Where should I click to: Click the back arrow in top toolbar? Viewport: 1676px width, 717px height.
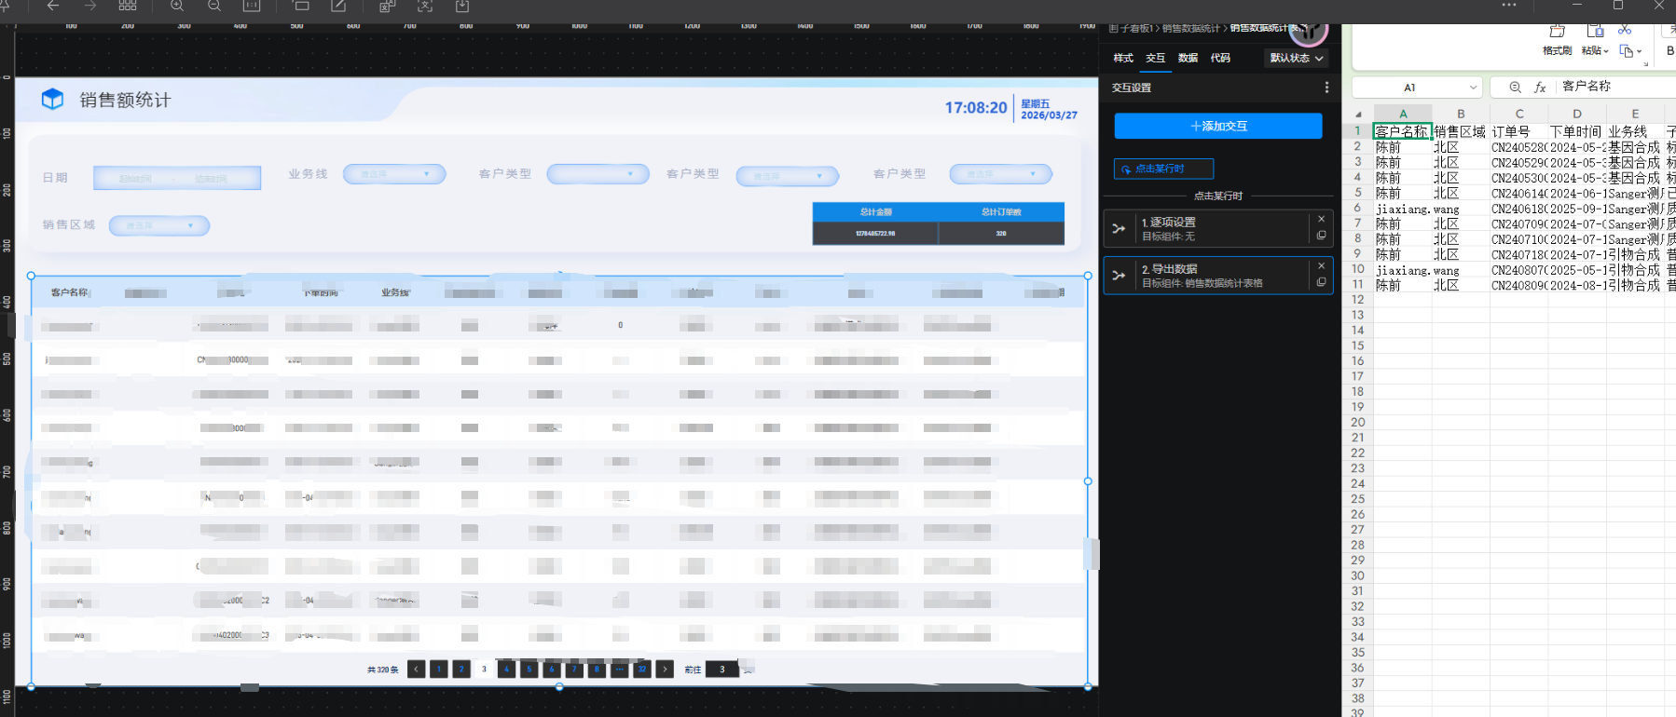(x=53, y=6)
